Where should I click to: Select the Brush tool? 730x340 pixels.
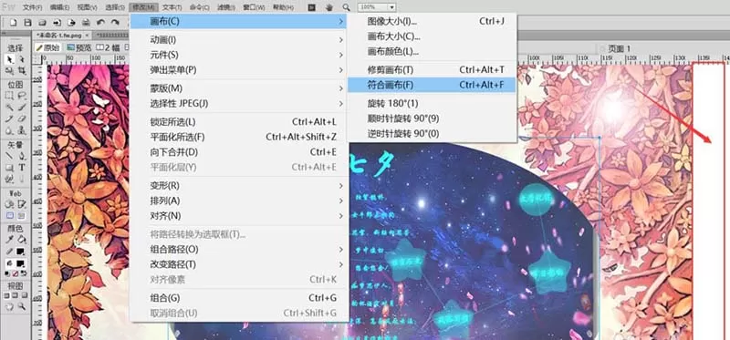point(21,107)
